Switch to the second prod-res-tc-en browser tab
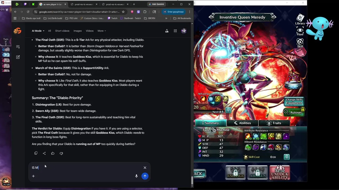This screenshot has width=339, height=190. (x=115, y=4)
